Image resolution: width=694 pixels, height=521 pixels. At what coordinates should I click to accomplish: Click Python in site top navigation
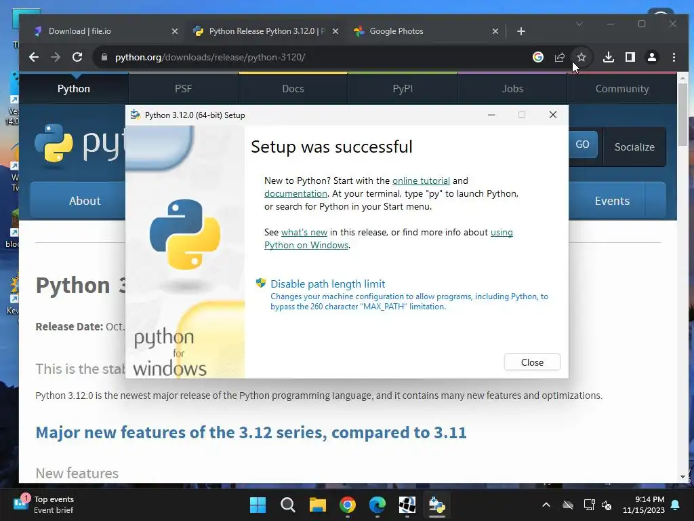[73, 89]
